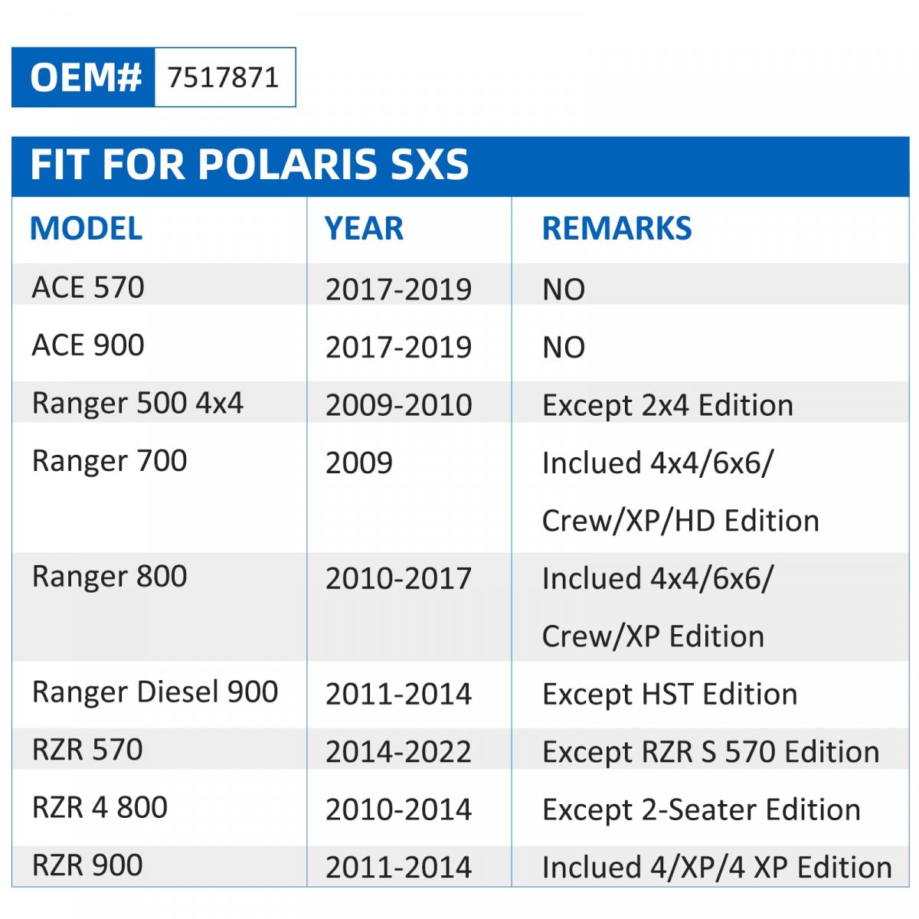The height and width of the screenshot is (919, 919).
Task: Click the YEAR column header
Action: [364, 228]
